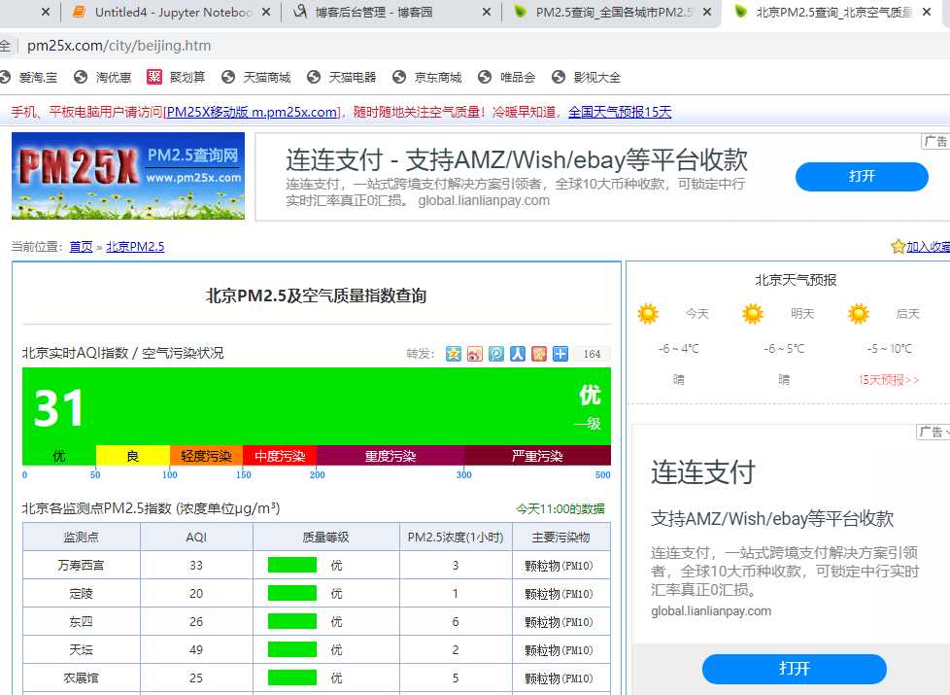This screenshot has height=695, width=950.
Task: Click the PM2.5浓度(1小时) column header
Action: (x=456, y=537)
